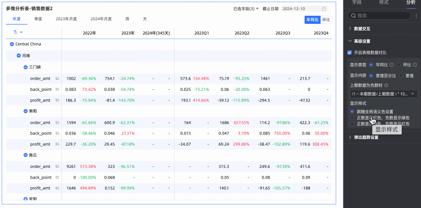Image resolution: width=421 pixels, height=208 pixels.
Task: Open the negative prior-period formula dropdown
Action: click(x=383, y=94)
